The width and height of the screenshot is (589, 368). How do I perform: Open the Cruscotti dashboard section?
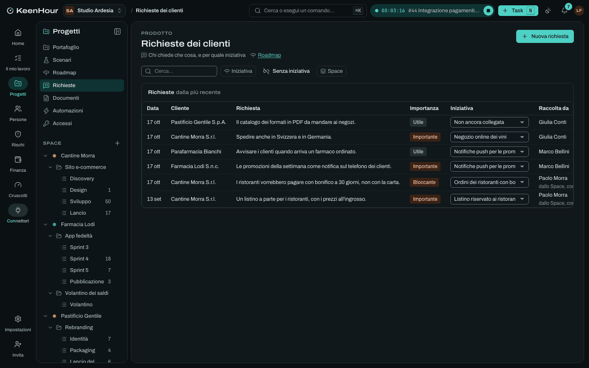18,189
